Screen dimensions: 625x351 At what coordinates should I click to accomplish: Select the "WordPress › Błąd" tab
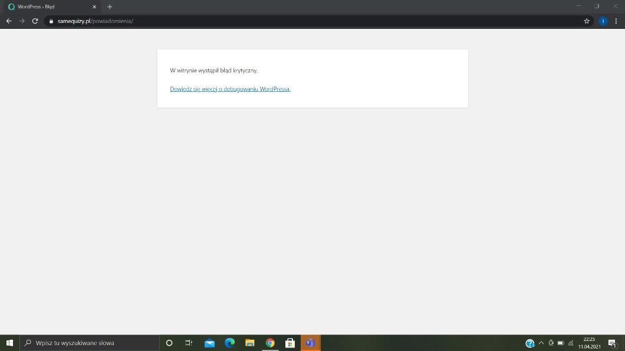[50, 6]
